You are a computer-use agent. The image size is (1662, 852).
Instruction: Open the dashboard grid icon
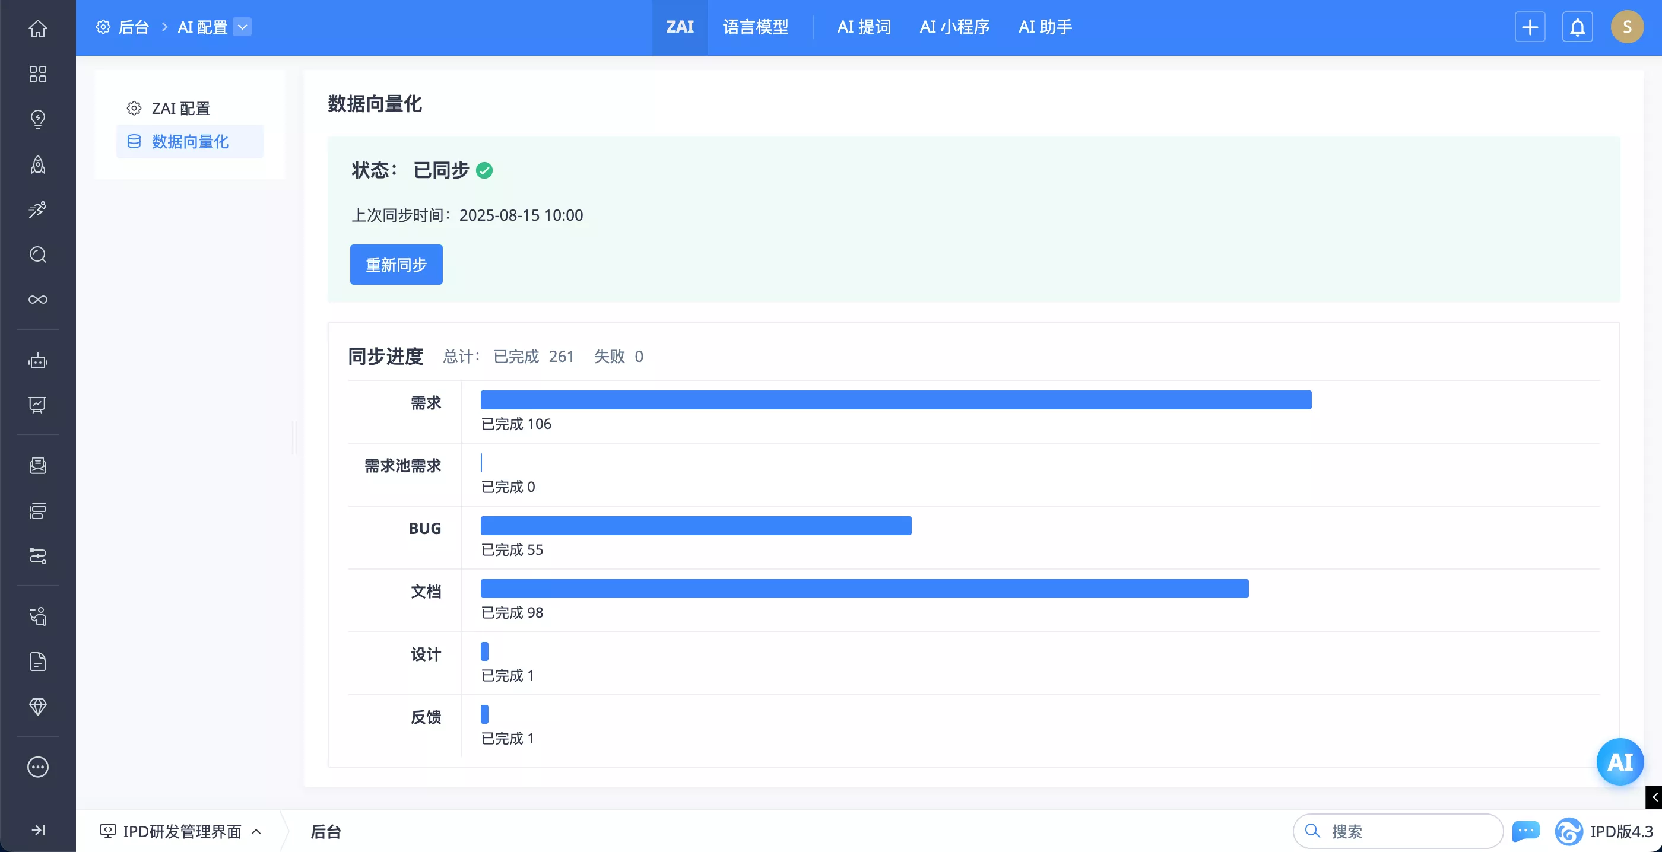click(37, 74)
